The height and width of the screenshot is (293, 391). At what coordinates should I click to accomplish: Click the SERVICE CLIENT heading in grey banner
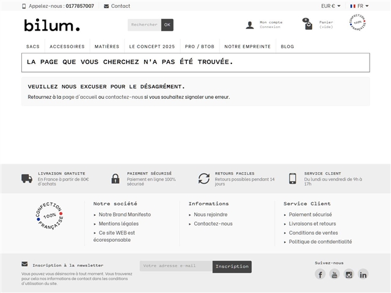coord(323,173)
